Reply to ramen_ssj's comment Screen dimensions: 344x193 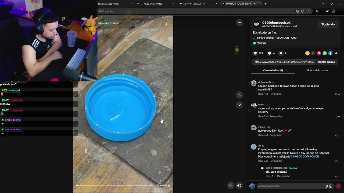coord(276,135)
